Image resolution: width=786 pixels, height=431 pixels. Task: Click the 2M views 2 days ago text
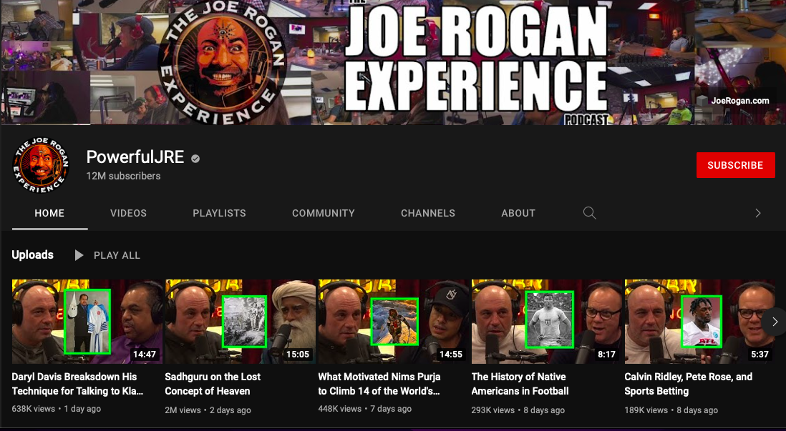[208, 410]
